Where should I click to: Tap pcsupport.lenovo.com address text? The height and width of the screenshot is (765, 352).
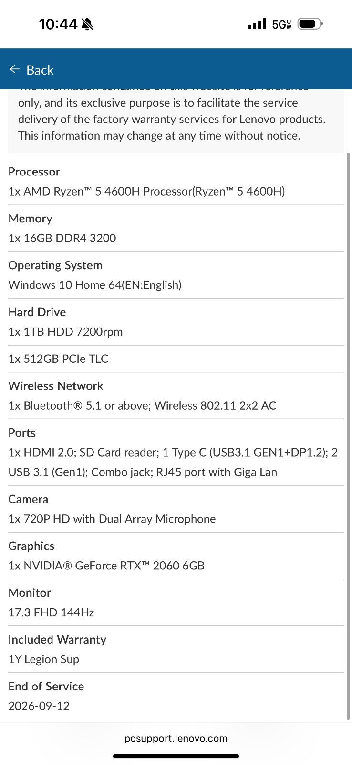pyautogui.click(x=176, y=738)
